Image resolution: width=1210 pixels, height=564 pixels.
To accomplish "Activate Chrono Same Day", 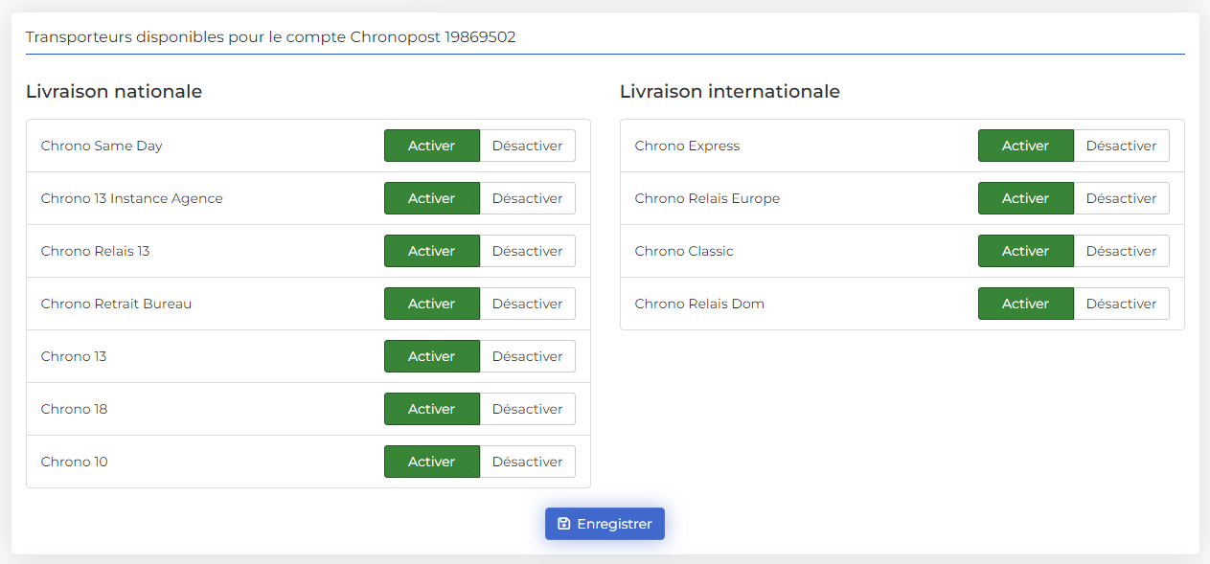I will tap(432, 146).
